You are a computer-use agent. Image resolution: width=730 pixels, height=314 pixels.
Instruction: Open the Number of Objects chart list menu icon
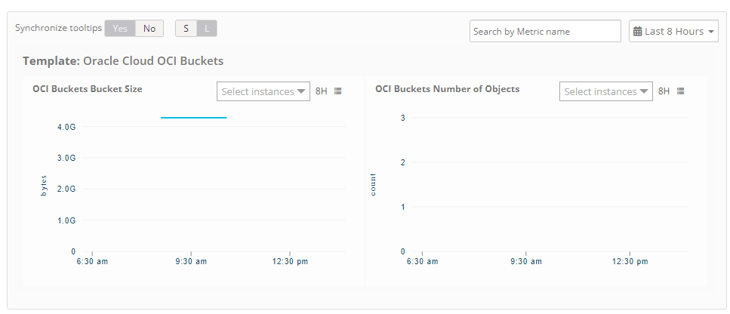[x=681, y=91]
